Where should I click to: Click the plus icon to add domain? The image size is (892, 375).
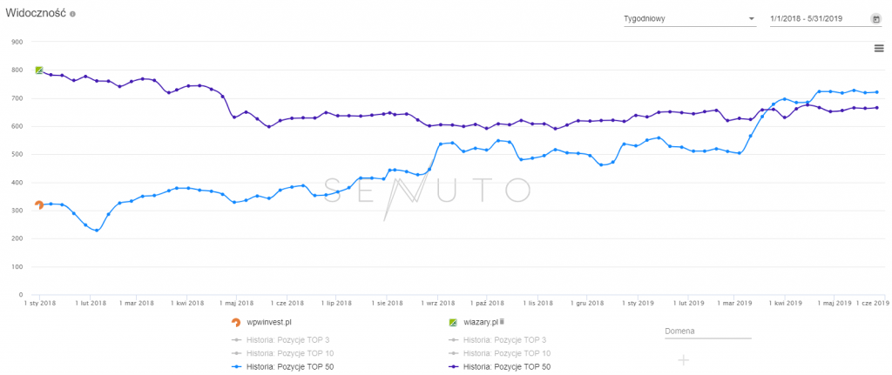(683, 359)
